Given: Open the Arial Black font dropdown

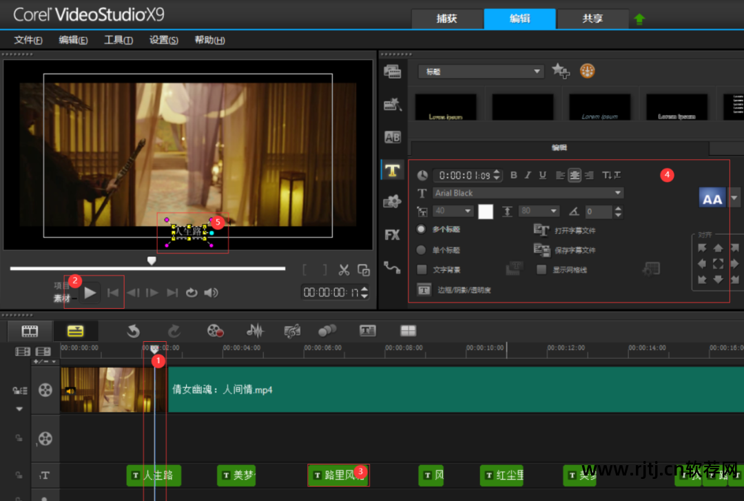Looking at the screenshot, I should 617,193.
